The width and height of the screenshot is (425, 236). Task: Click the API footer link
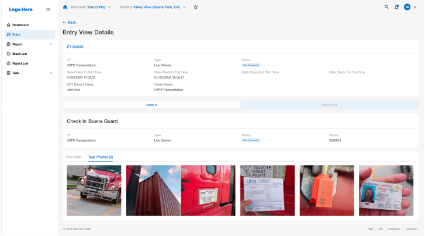tap(381, 229)
